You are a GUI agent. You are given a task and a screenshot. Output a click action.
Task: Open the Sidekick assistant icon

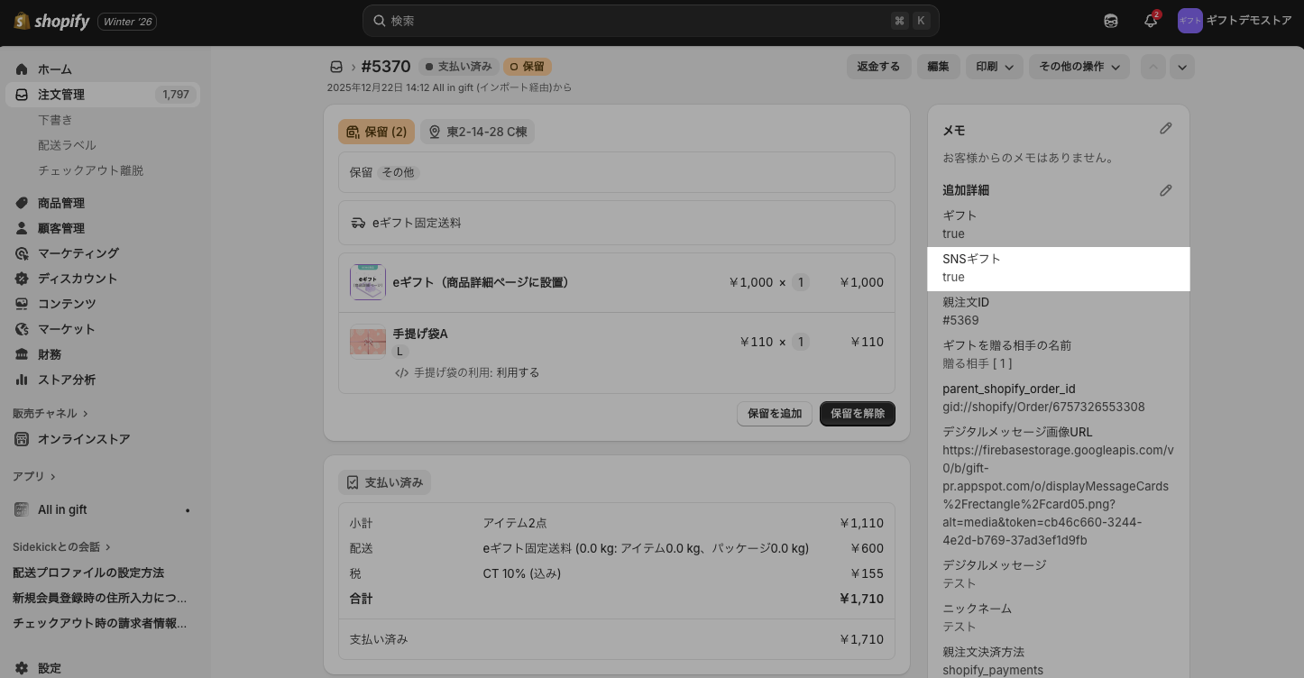pyautogui.click(x=1111, y=21)
